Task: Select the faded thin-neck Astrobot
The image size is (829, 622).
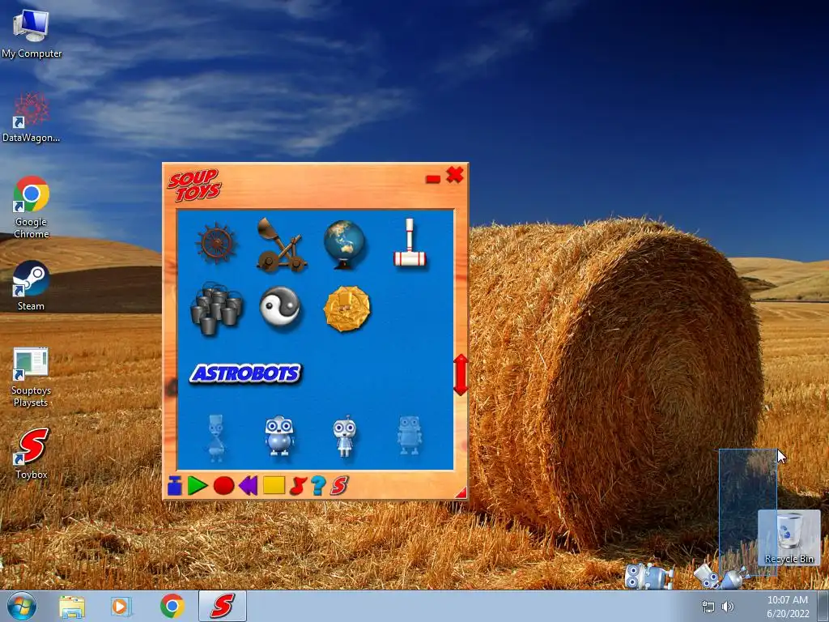Action: tap(217, 438)
